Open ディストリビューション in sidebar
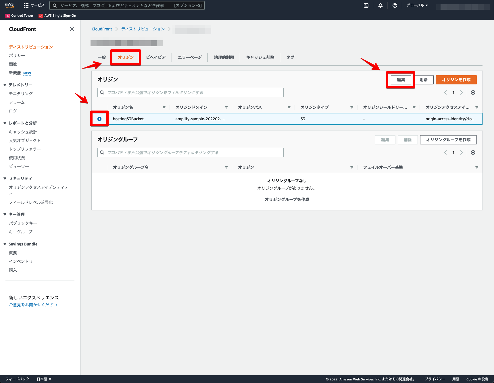494x383 pixels. point(31,47)
